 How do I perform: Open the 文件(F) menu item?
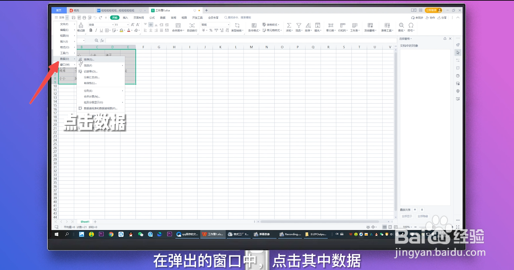tap(65, 24)
